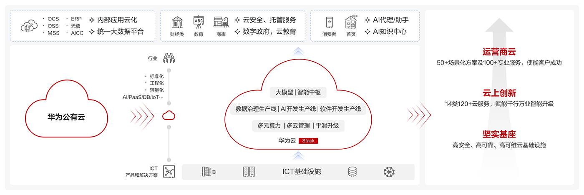The height and width of the screenshot is (195, 584).
Task: Click the ERP list entry
Action: click(x=76, y=19)
